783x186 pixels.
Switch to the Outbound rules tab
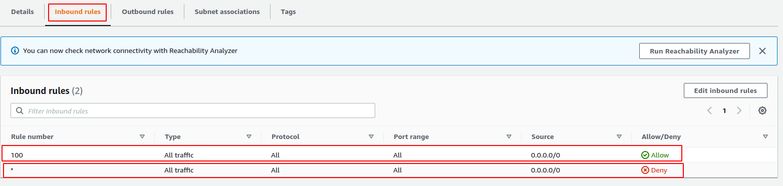click(x=148, y=11)
